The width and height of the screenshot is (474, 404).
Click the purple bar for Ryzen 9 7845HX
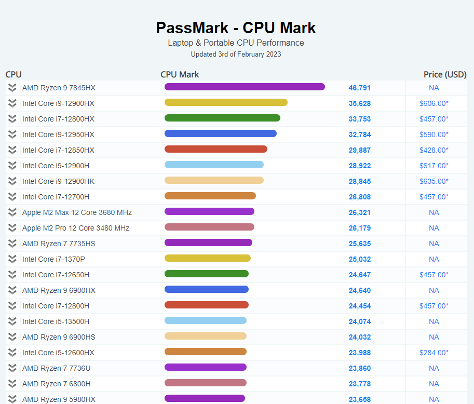click(x=245, y=87)
